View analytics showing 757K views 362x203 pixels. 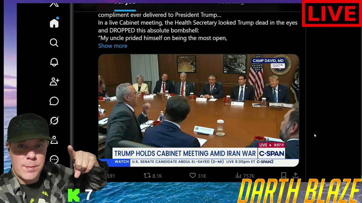[245, 176]
